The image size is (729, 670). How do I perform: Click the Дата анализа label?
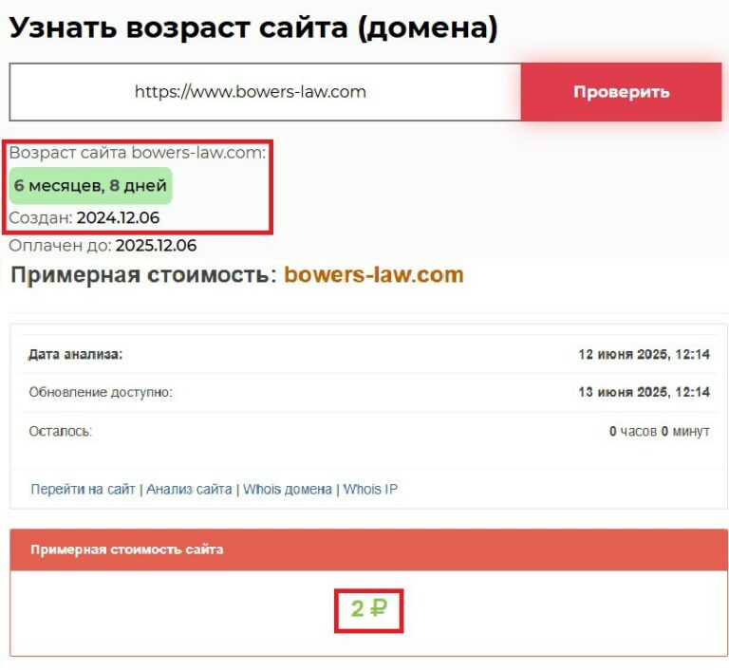click(75, 354)
